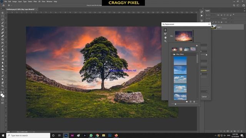Open the sky presets gear menu
246x138 pixels.
point(197,46)
